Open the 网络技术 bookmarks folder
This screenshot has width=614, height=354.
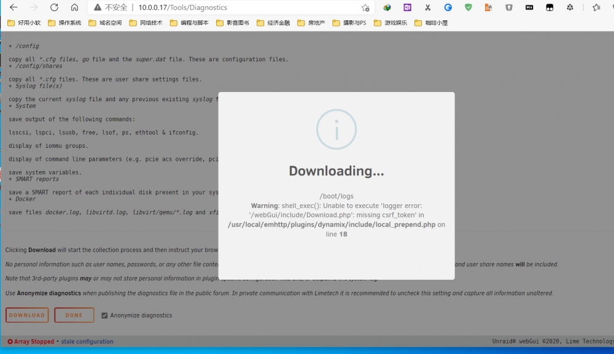click(x=146, y=23)
